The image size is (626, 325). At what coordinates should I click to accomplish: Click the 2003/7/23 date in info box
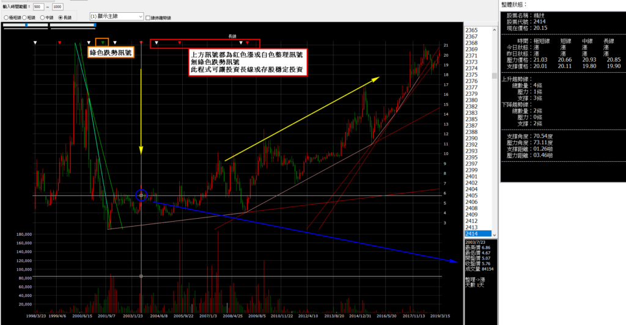click(475, 243)
